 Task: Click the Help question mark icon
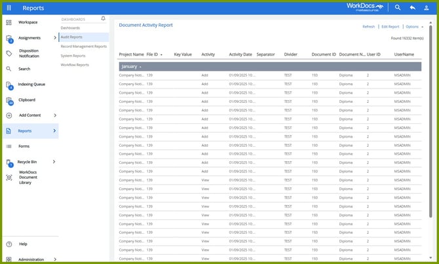(x=9, y=244)
